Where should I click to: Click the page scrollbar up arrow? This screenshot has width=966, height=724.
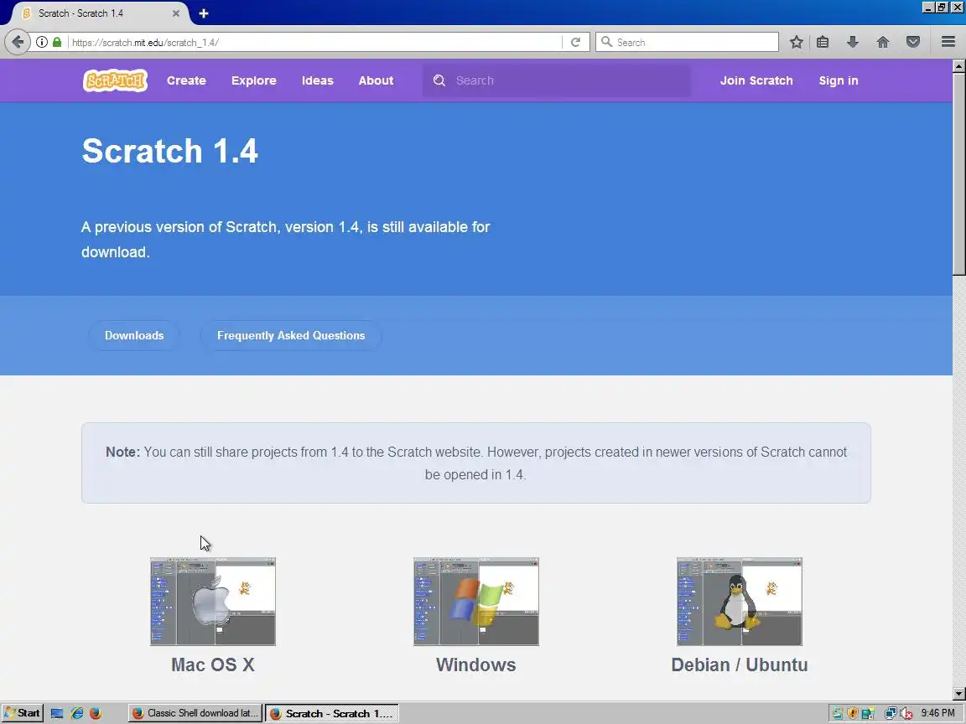958,66
